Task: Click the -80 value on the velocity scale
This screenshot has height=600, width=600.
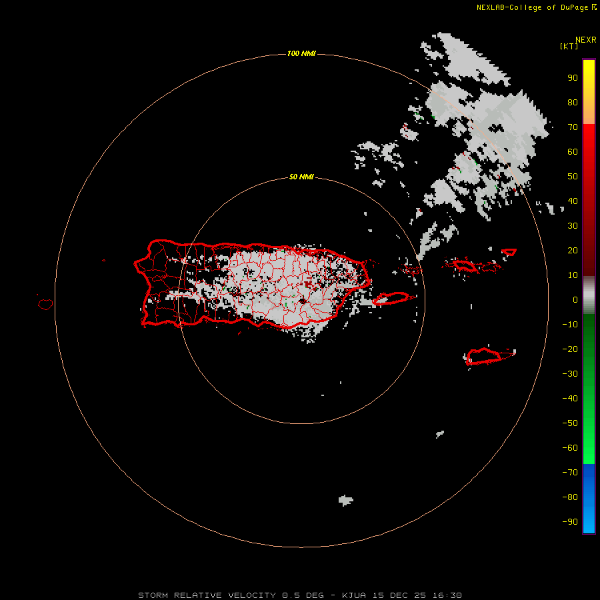Action: pos(570,497)
